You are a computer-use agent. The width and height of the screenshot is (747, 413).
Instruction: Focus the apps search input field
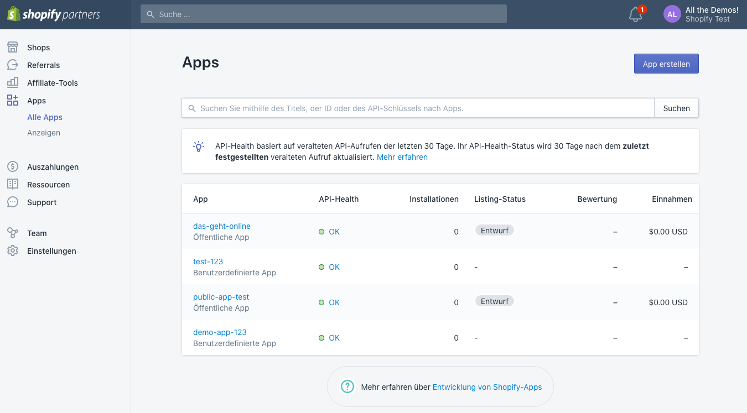(418, 108)
